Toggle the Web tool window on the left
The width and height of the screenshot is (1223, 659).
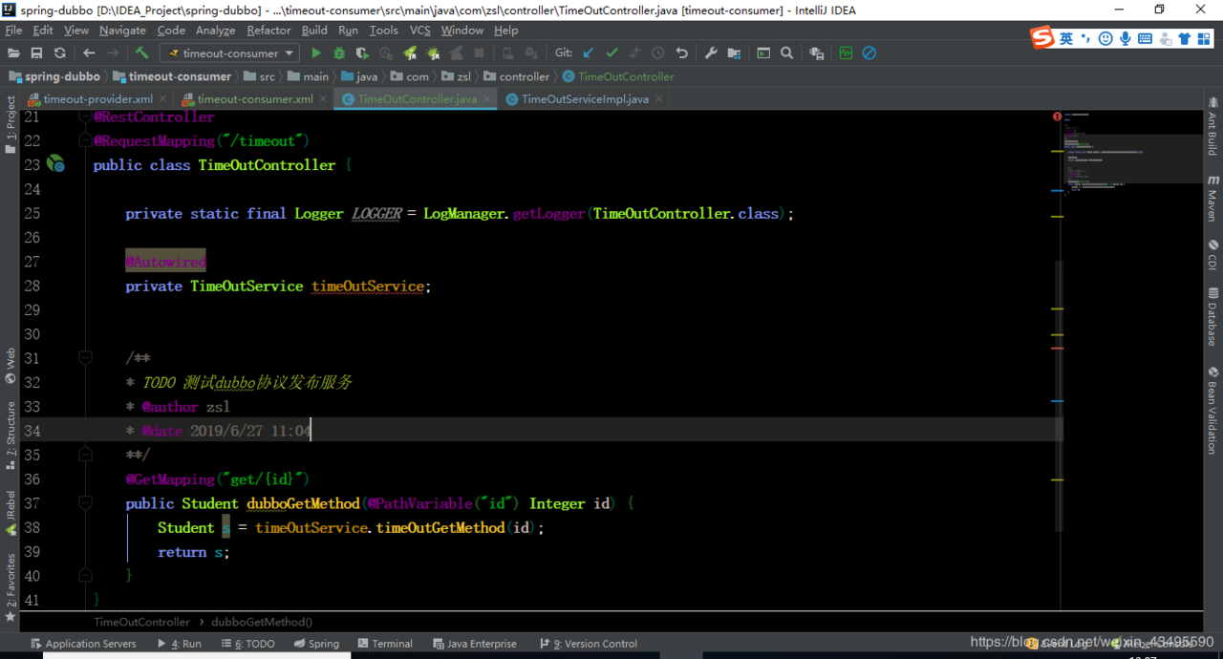tap(11, 366)
